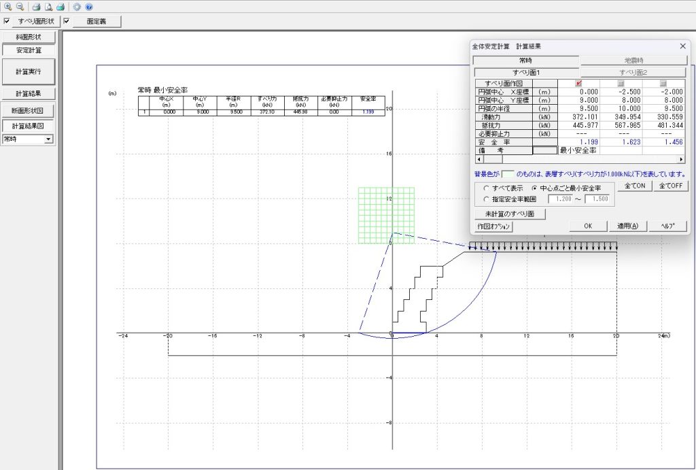The height and width of the screenshot is (470, 696).
Task: Switch to the 地震時 tab
Action: (633, 61)
